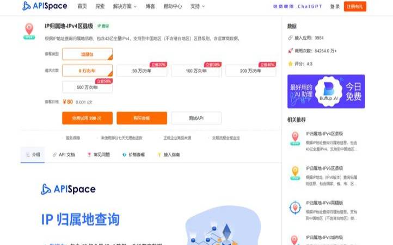This screenshot has width=393, height=245.
Task: Switch to the API 文档 tab
Action: (x=64, y=155)
